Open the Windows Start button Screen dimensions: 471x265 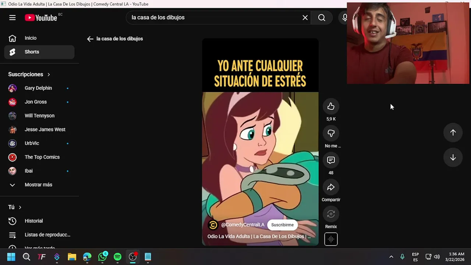11,257
